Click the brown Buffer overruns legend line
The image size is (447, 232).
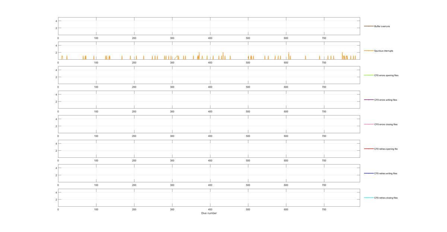pos(369,26)
